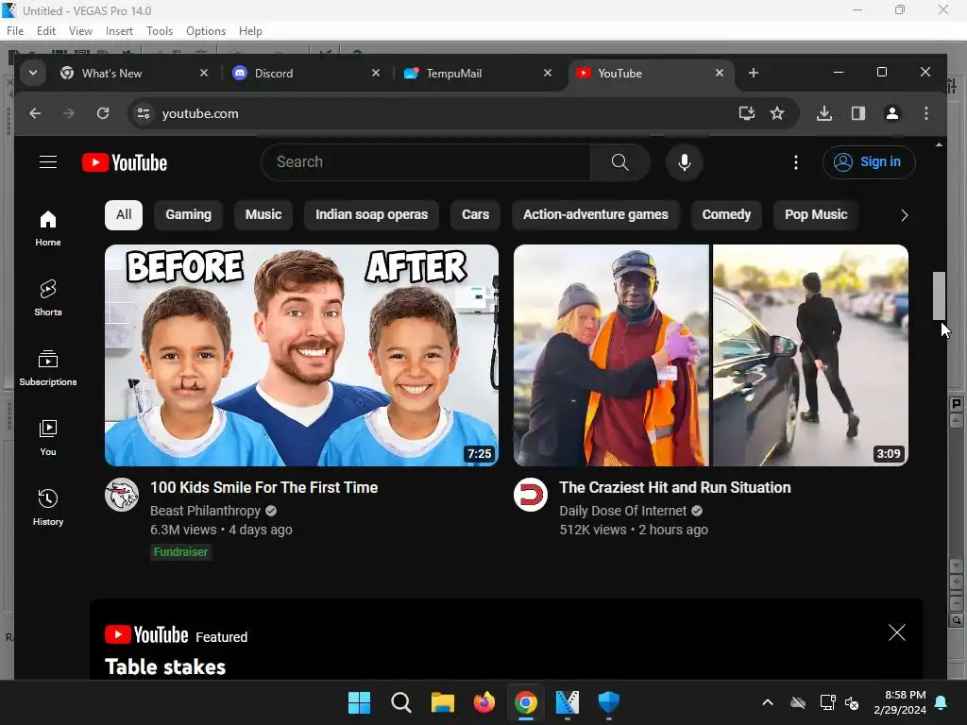This screenshot has width=967, height=725.
Task: Expand Chrome tab search dropdown
Action: click(x=33, y=73)
